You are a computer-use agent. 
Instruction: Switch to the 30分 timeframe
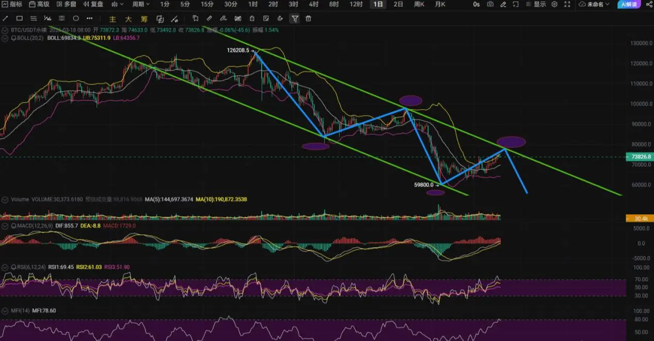pyautogui.click(x=231, y=4)
